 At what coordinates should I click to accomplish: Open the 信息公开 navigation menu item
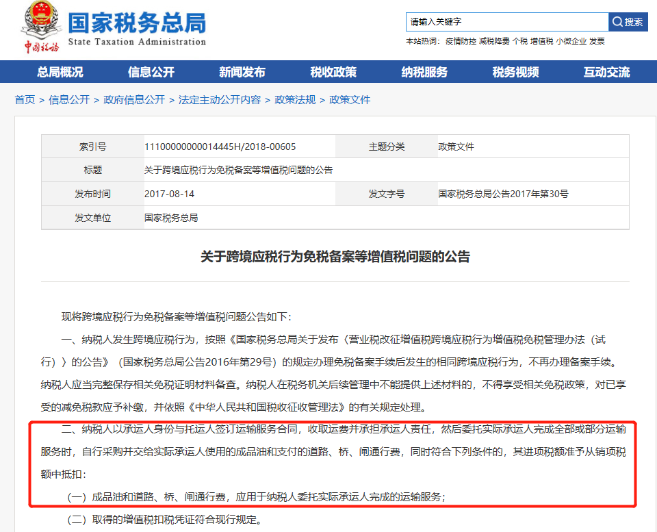click(151, 72)
